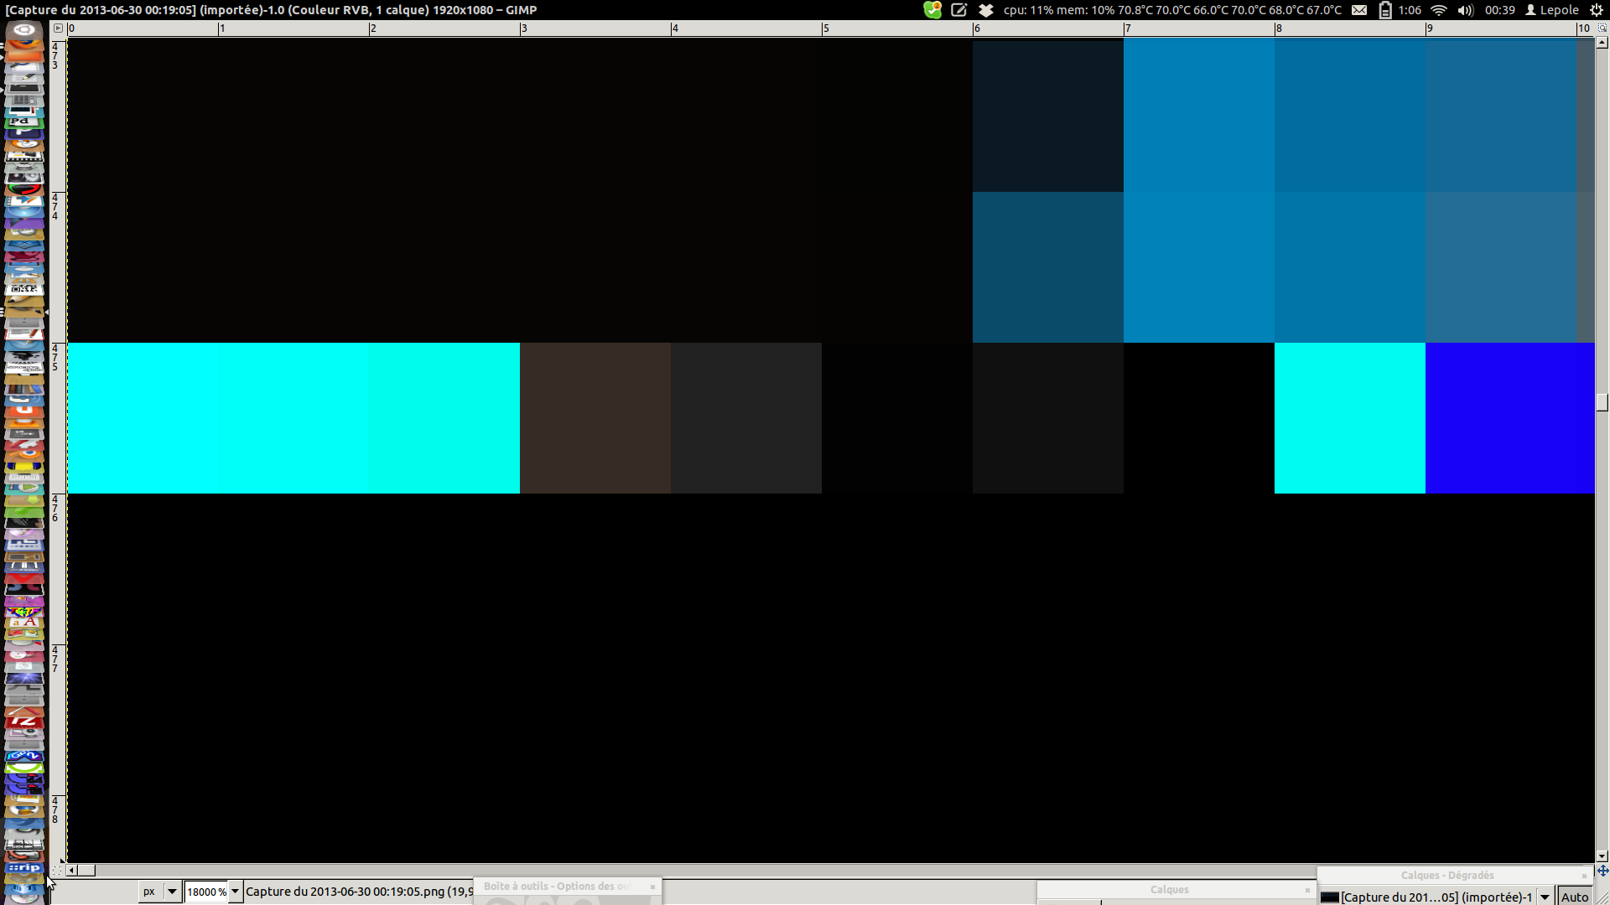Image resolution: width=1610 pixels, height=905 pixels.
Task: Open the power cog session menu
Action: tap(1597, 10)
